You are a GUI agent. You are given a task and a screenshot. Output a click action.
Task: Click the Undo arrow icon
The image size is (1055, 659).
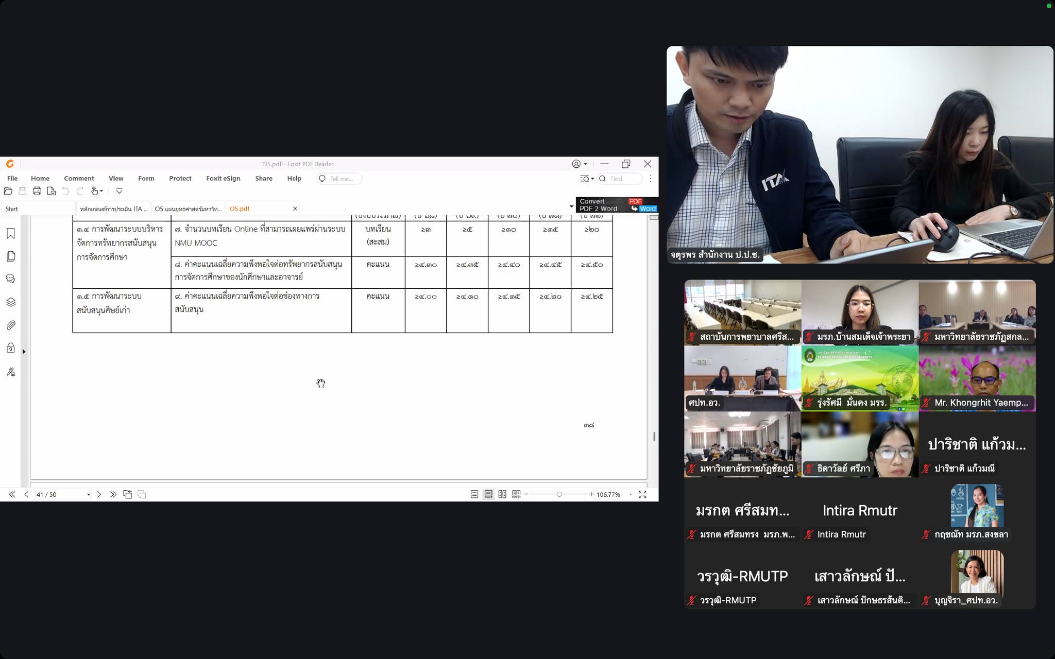pyautogui.click(x=65, y=191)
